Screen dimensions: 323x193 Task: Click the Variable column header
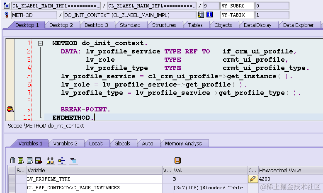pyautogui.click(x=95, y=170)
